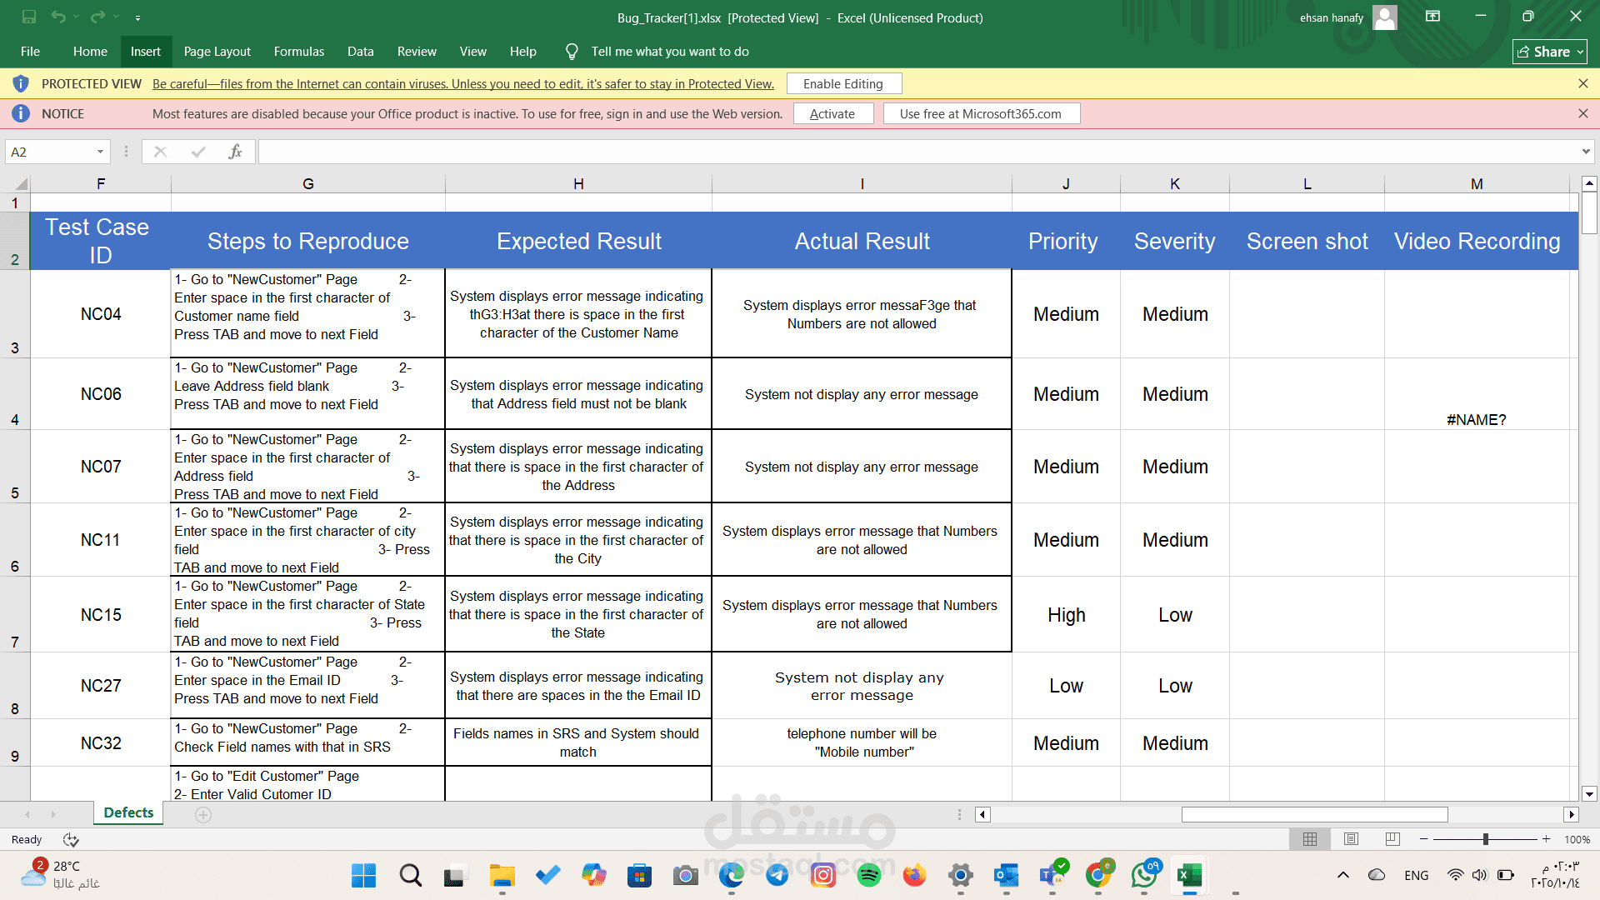Switch to Page Break Preview view icon
1600x900 pixels.
[1392, 839]
